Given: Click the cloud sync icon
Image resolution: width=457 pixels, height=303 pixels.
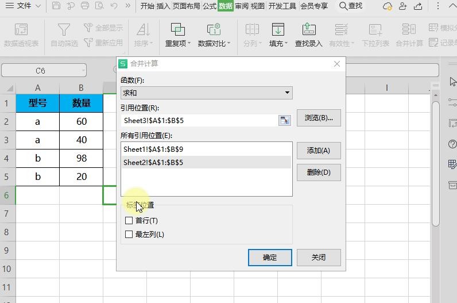Looking at the screenshot, I should pyautogui.click(x=388, y=6).
